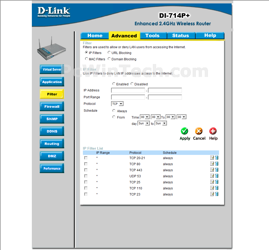Delete the TCP 110 filter entry
Screen dimensions: 269x250
pos(217,188)
